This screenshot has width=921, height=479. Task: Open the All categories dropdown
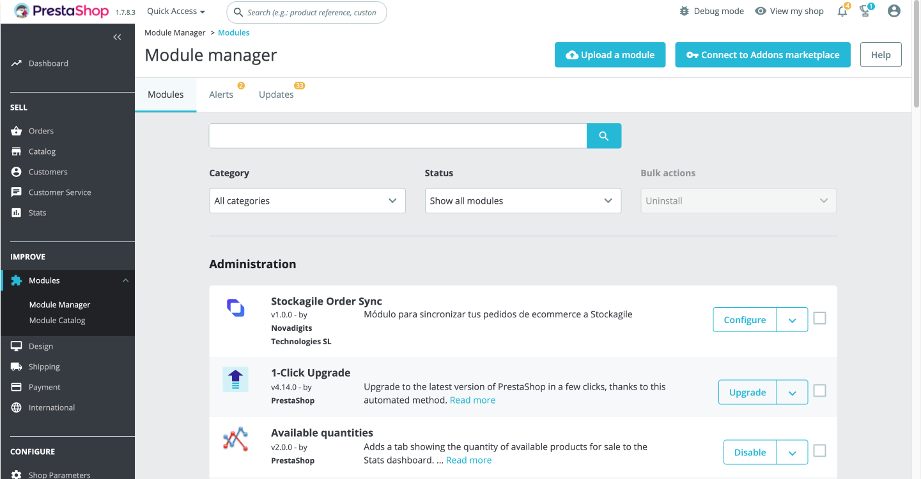point(307,201)
